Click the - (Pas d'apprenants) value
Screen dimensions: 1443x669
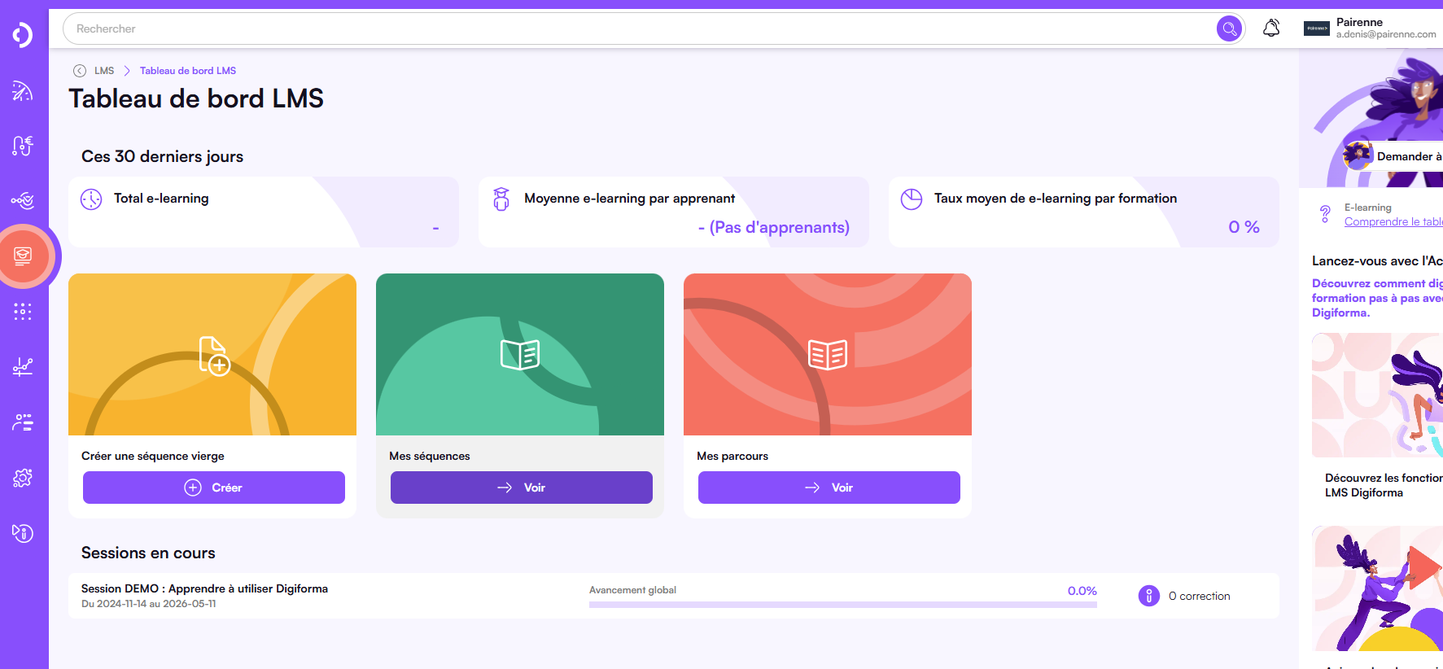click(x=774, y=227)
